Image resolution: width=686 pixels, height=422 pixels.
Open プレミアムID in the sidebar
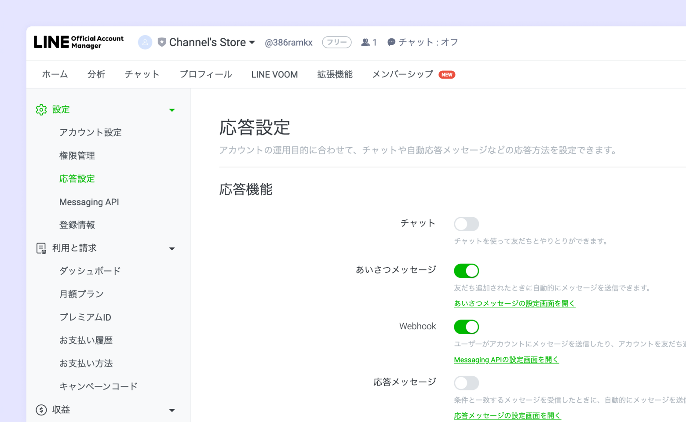(x=85, y=317)
